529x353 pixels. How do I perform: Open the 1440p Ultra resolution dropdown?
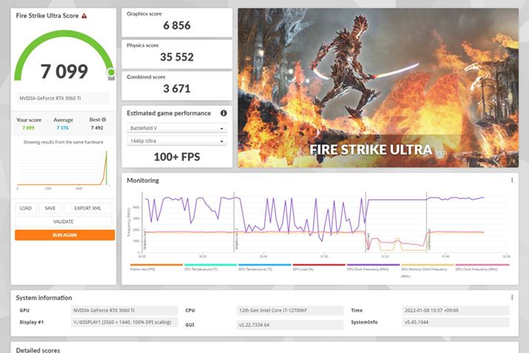177,141
